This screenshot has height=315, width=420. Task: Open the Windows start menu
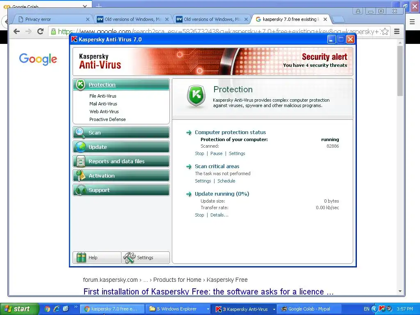[x=19, y=309]
